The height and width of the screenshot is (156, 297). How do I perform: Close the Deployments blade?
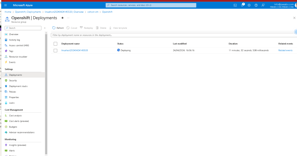tap(294, 18)
